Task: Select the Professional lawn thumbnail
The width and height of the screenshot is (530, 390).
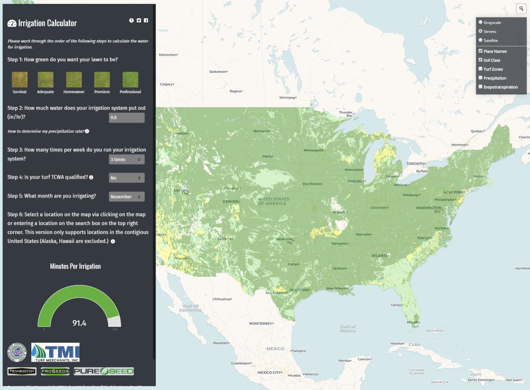Action: tap(130, 80)
